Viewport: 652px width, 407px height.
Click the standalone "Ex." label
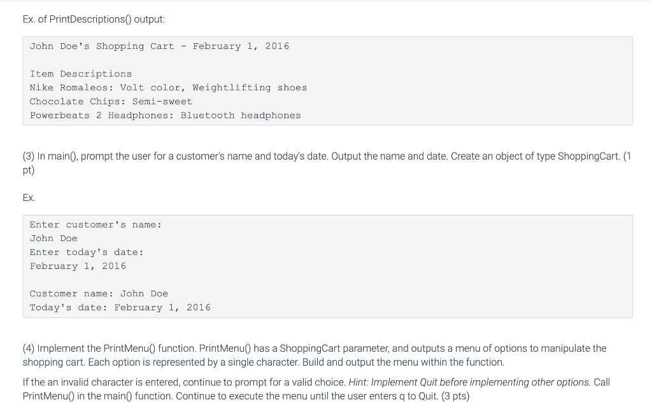[x=29, y=198]
